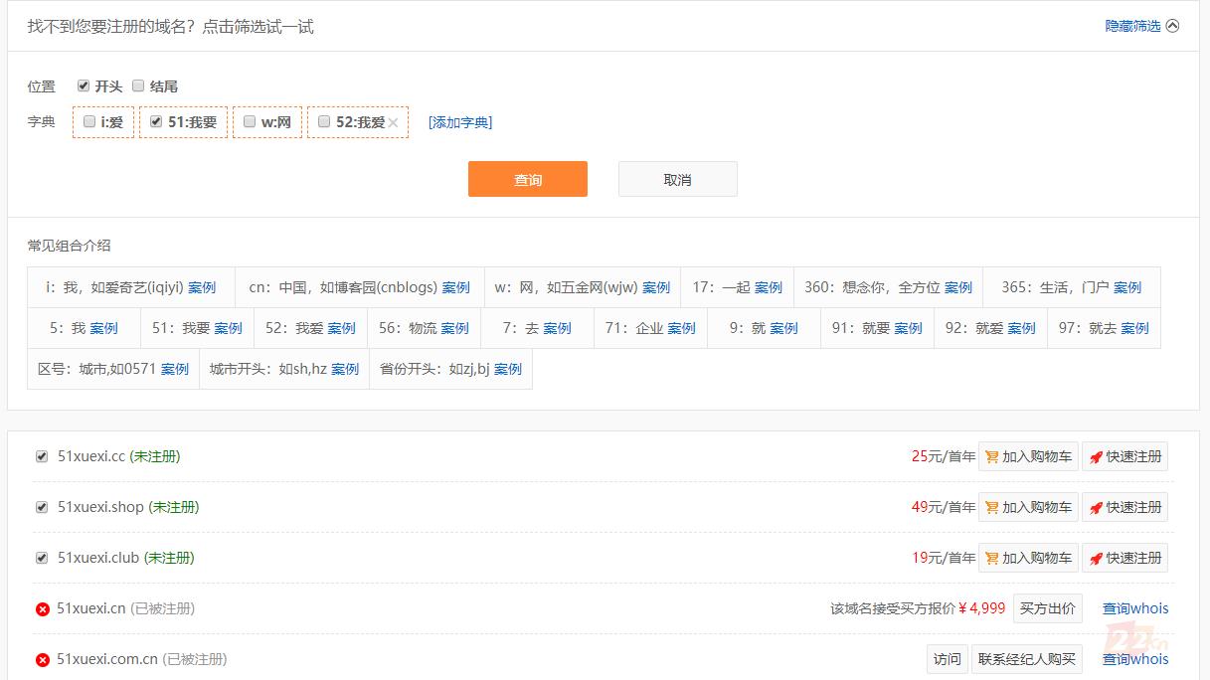Image resolution: width=1210 pixels, height=680 pixels.
Task: Enable the 结尾 position checkbox
Action: pyautogui.click(x=138, y=85)
